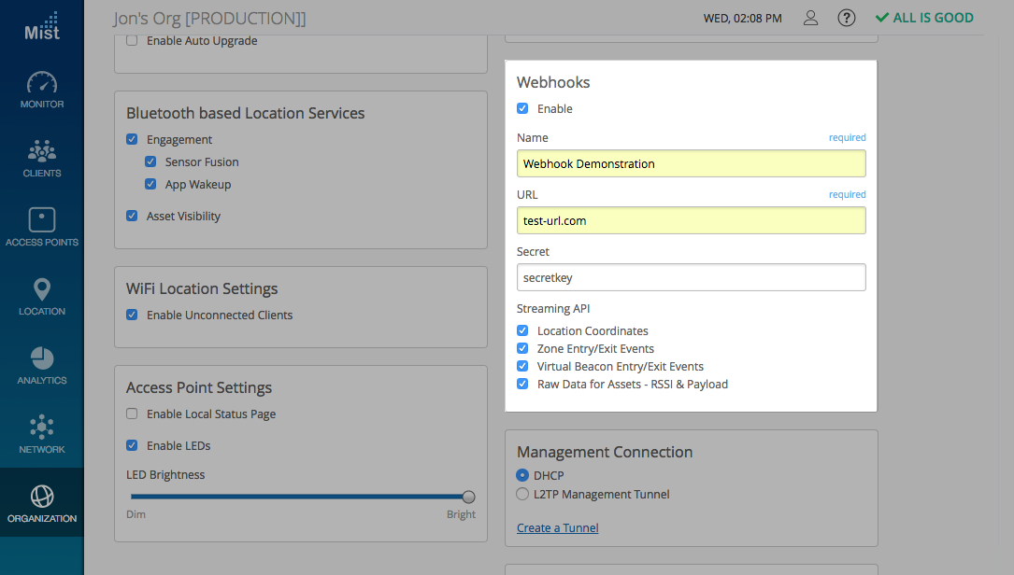Click the LED Brightness slider handle

click(469, 498)
